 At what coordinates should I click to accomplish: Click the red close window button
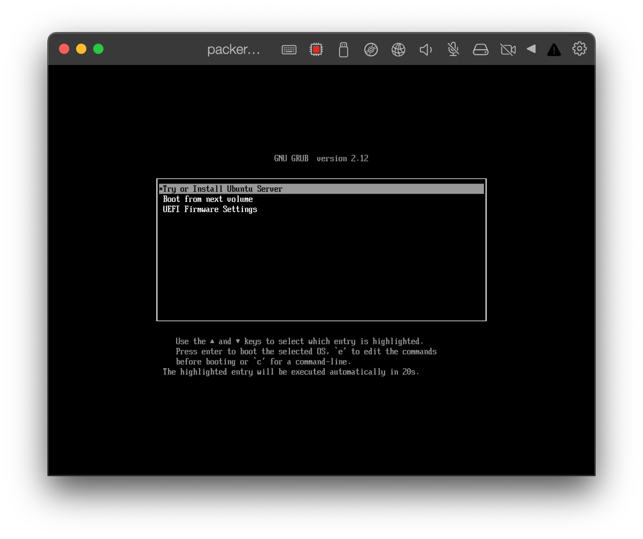pos(64,49)
